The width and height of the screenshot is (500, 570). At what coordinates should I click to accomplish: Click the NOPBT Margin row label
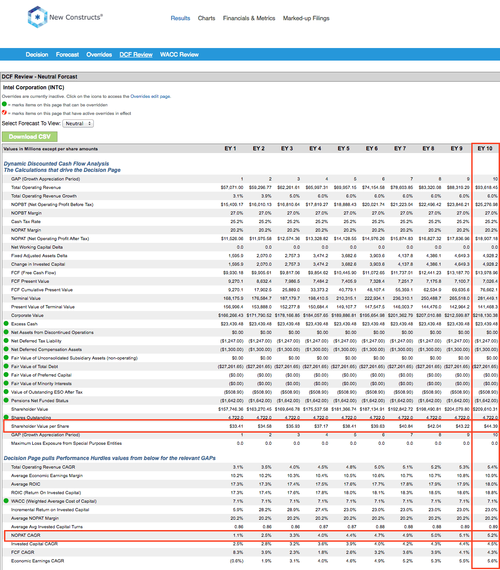click(26, 213)
